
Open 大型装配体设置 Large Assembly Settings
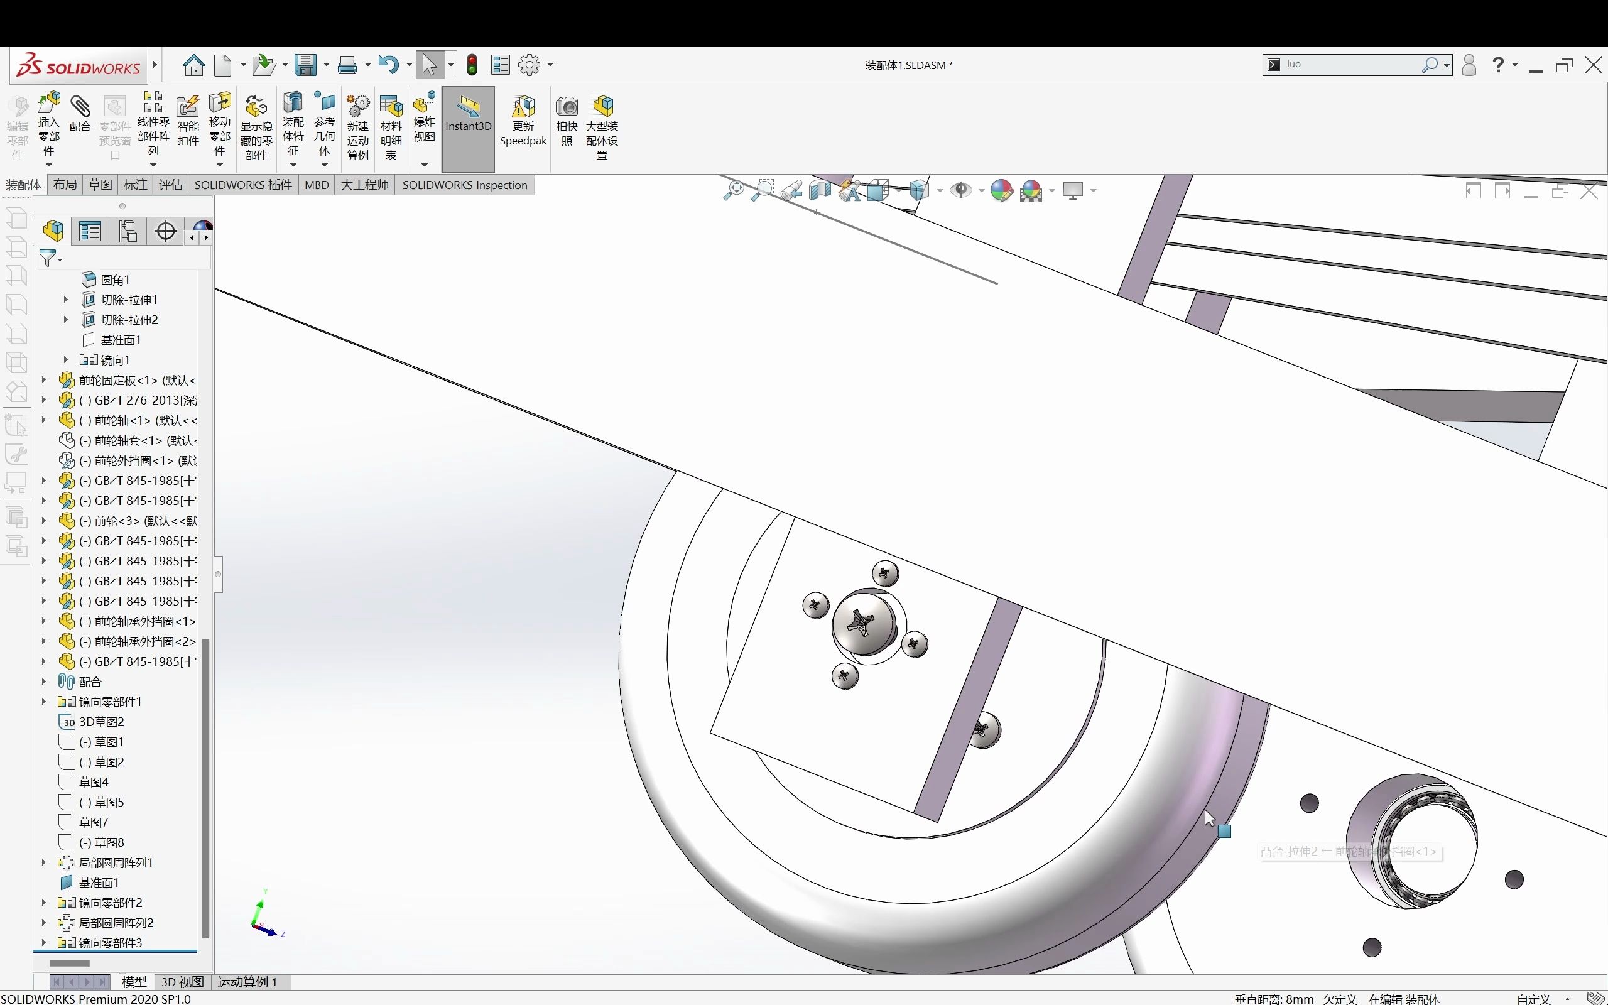(x=602, y=128)
